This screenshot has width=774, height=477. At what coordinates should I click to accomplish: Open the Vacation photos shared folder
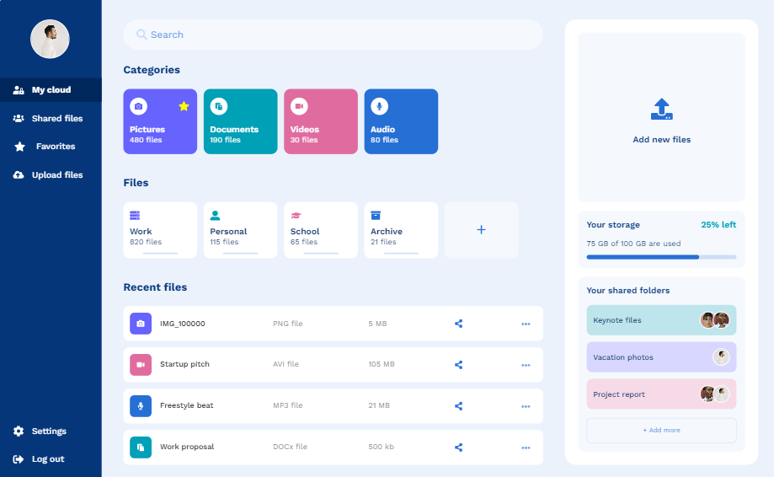[x=661, y=357]
